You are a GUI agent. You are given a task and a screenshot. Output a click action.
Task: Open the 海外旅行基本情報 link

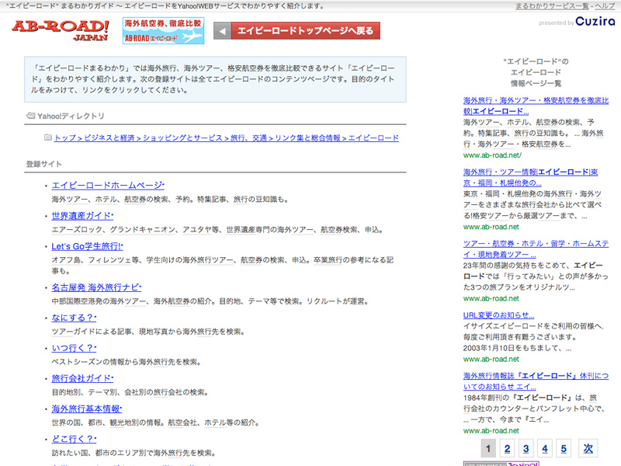point(85,409)
